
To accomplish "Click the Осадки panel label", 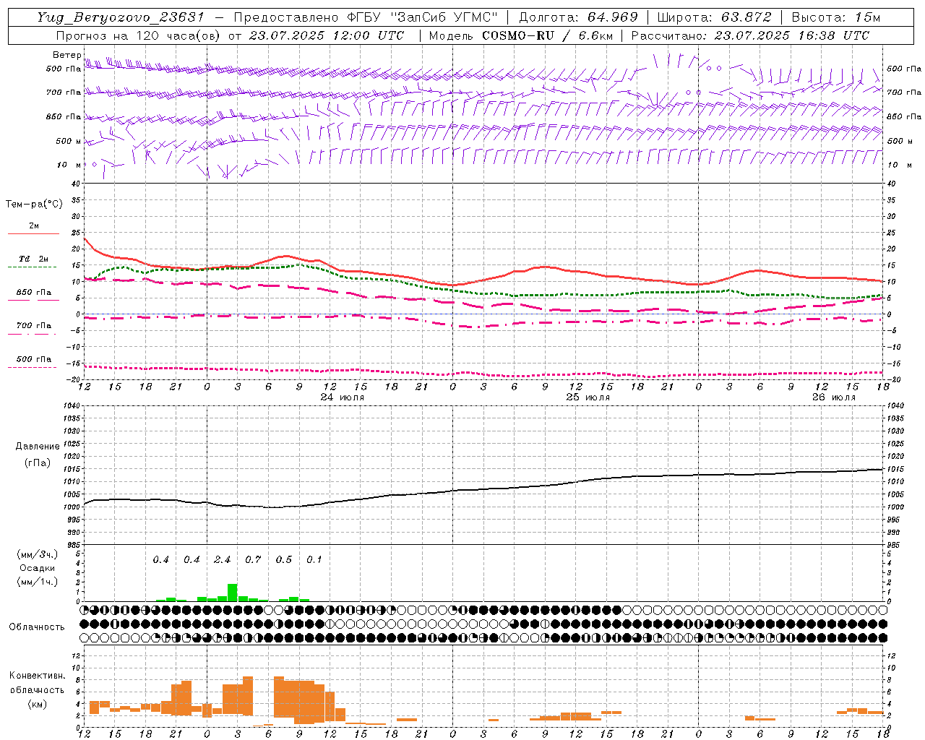I will 37,568.
